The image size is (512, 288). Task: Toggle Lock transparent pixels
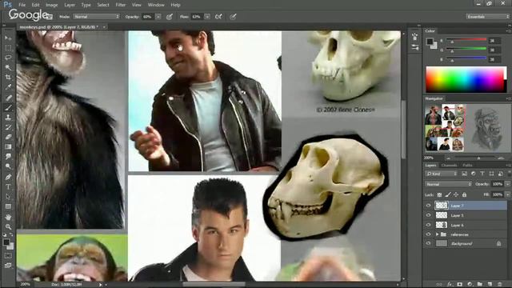pyautogui.click(x=439, y=194)
